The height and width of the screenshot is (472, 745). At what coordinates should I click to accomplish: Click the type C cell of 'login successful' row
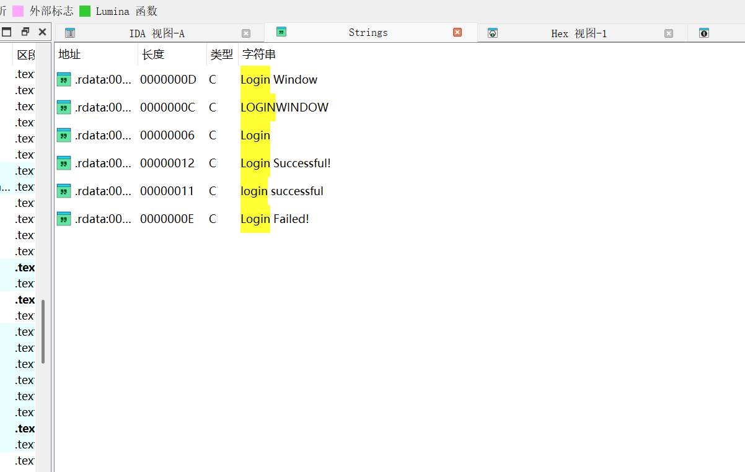pyautogui.click(x=213, y=191)
